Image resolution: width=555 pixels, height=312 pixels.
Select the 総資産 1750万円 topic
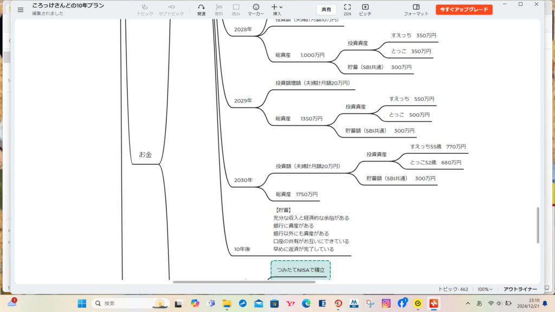pyautogui.click(x=296, y=194)
